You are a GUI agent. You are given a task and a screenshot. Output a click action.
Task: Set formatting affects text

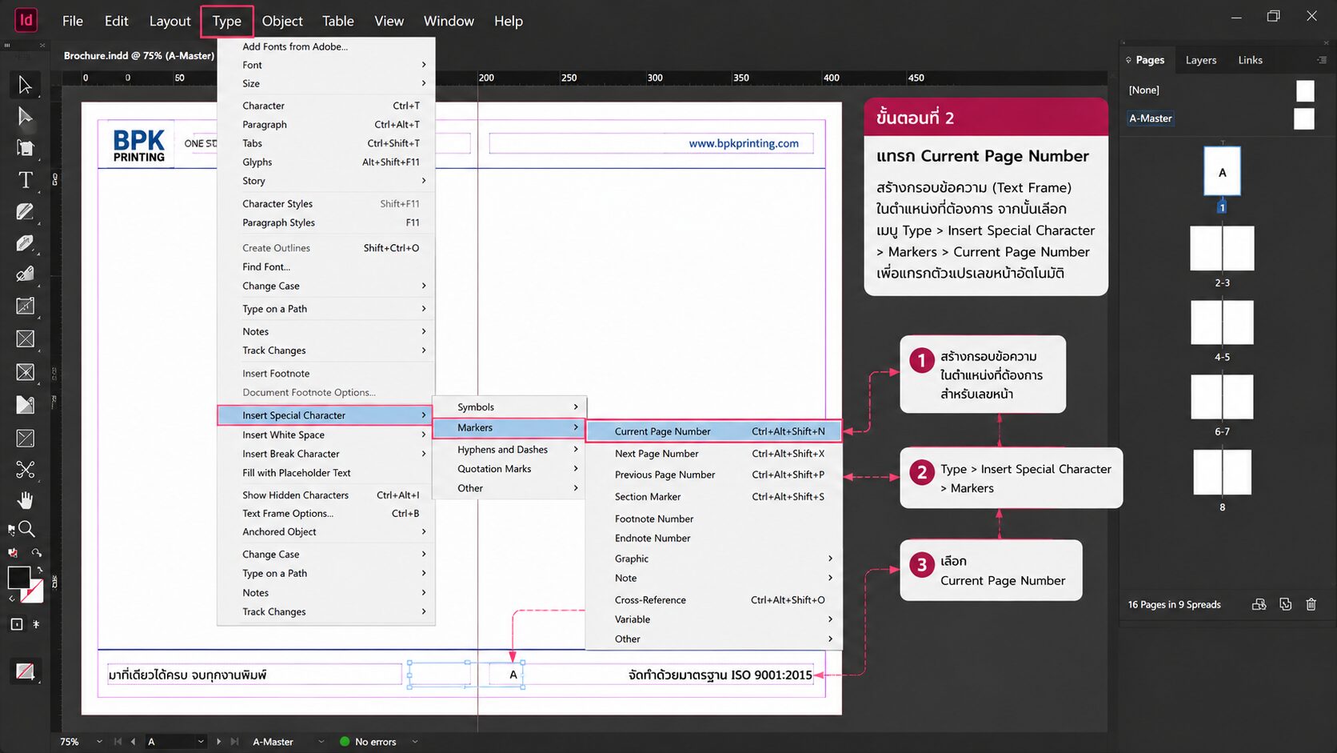pos(36,624)
